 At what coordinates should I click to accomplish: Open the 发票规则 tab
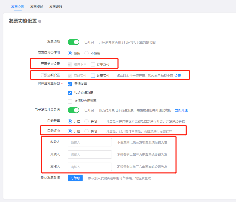click(x=56, y=7)
